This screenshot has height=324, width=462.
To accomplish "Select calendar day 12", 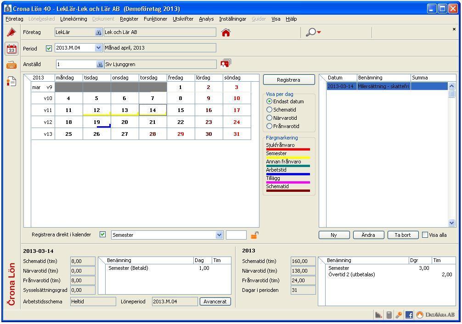I will [96, 110].
